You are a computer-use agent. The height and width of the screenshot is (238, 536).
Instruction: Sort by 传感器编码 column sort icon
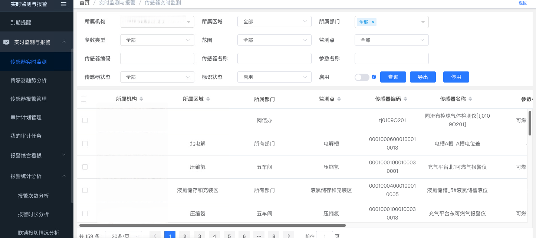pos(405,99)
